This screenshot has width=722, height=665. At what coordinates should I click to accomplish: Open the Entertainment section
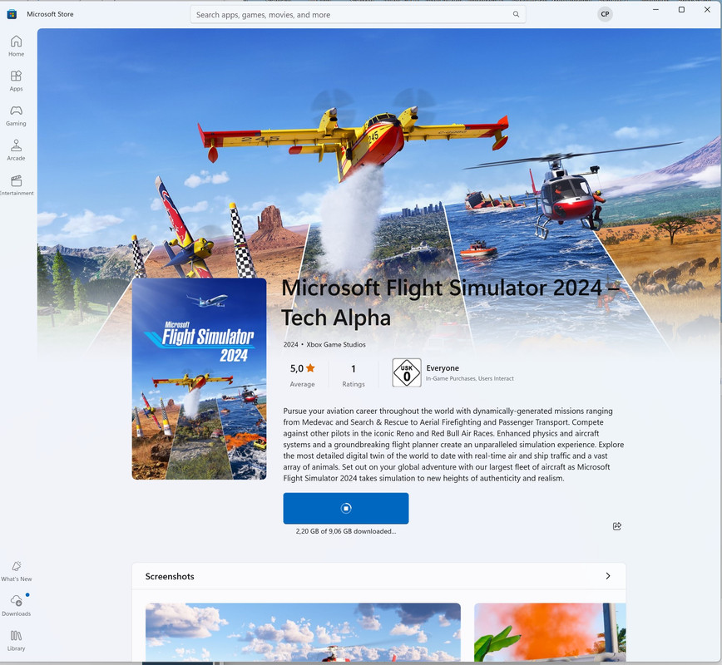pyautogui.click(x=16, y=185)
